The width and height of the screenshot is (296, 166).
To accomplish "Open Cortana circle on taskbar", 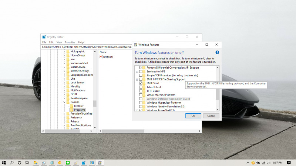I will (20, 163).
